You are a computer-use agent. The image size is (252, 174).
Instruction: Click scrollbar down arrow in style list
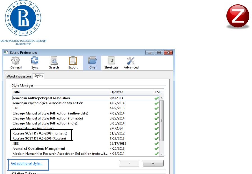coord(162,154)
